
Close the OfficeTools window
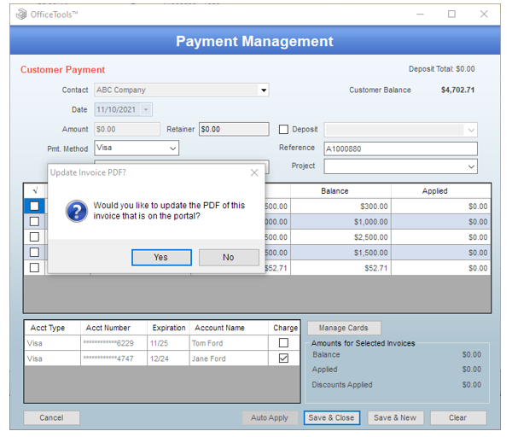point(484,14)
